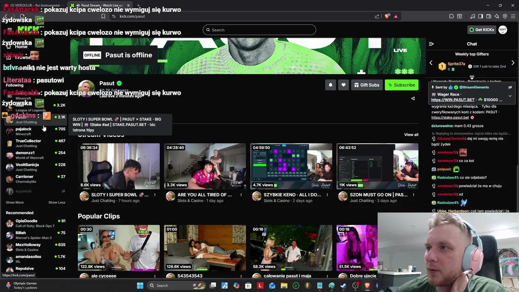Show next weekly top gifter
The image size is (519, 292).
click(x=513, y=63)
